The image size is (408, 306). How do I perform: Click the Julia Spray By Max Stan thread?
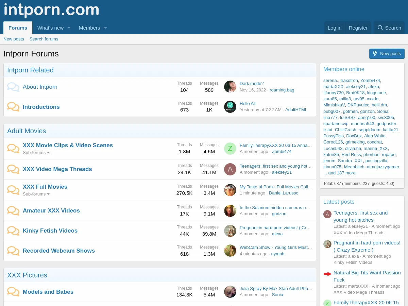276,289
